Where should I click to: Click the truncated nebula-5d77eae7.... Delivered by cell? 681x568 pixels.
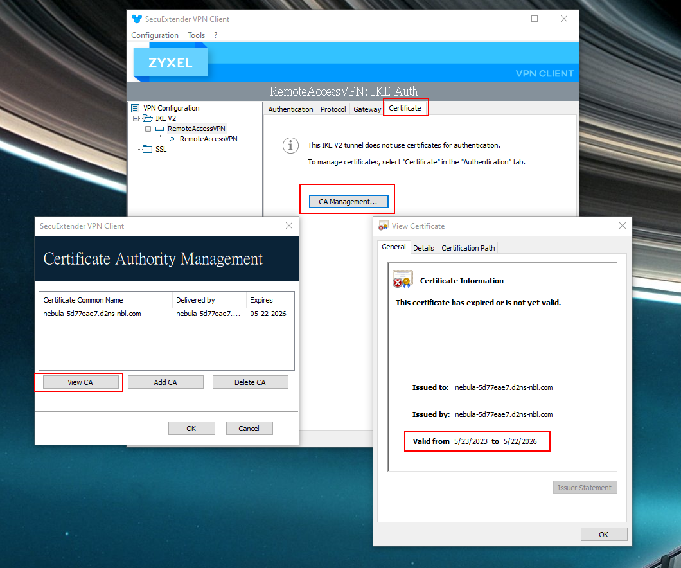tap(208, 314)
